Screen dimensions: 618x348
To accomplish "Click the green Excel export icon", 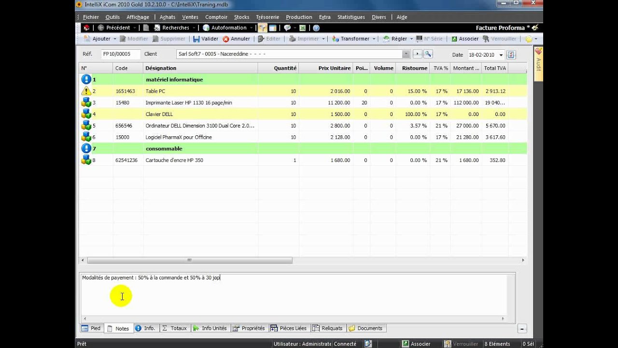I will point(302,28).
